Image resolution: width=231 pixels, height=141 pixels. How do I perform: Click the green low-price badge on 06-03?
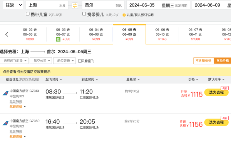58,39
